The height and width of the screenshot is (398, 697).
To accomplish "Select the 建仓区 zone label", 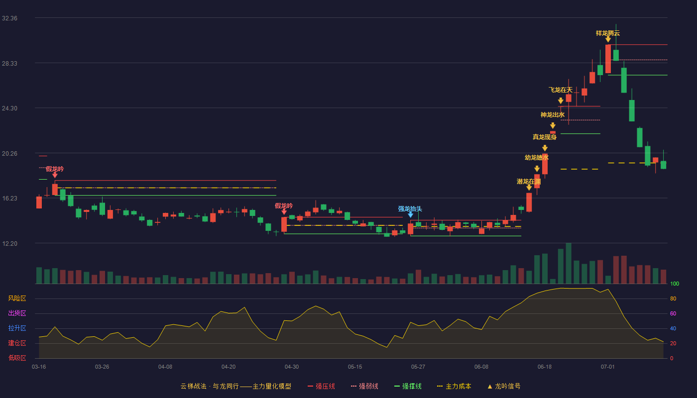I will pos(17,343).
